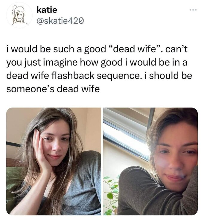This screenshot has height=224, width=204.
Task: Open katie's profile avatar picture
Action: (x=19, y=15)
